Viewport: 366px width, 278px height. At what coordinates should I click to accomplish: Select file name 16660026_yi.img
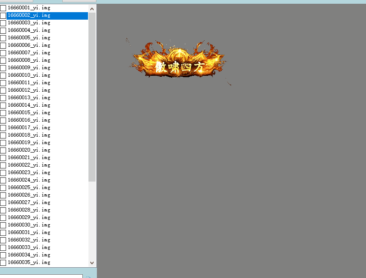[x=29, y=195]
